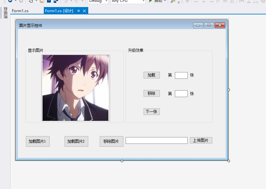Click the green start debugging arrow

click(150, 1)
